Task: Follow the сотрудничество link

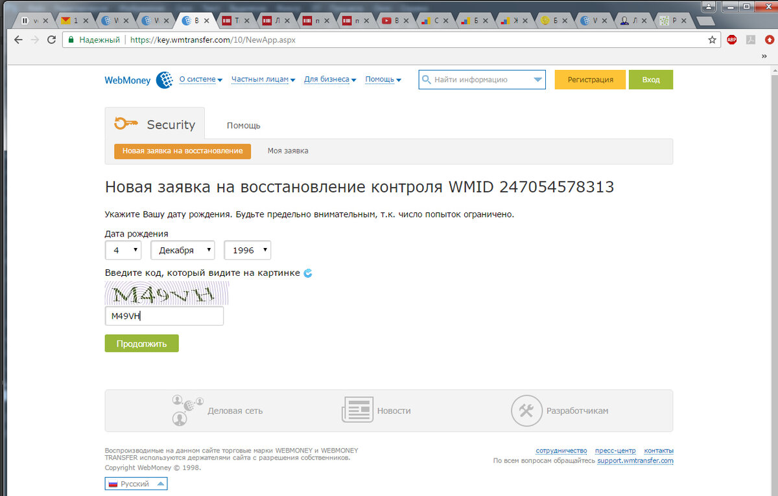Action: pyautogui.click(x=561, y=451)
